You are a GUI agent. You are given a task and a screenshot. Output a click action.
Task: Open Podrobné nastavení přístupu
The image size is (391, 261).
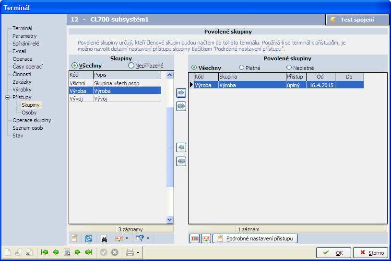pos(255,238)
